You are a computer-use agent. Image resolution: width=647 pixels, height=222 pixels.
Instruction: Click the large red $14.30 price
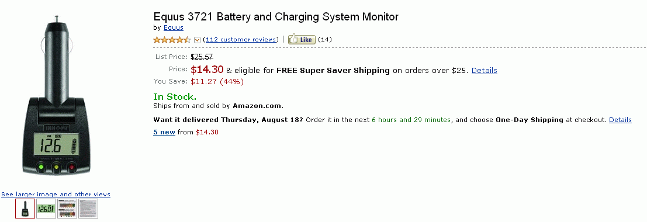pos(207,70)
